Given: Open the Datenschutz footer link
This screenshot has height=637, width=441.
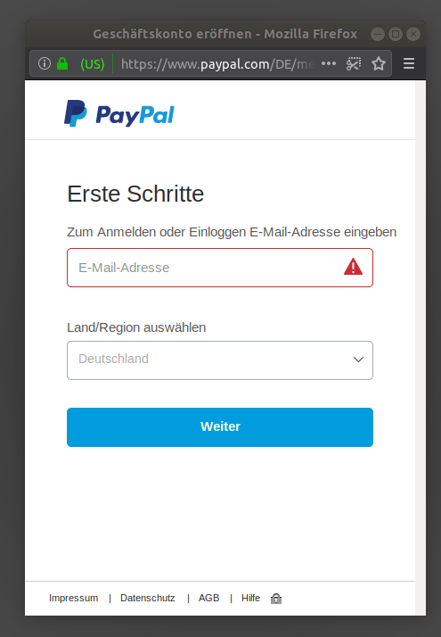Looking at the screenshot, I should [x=148, y=598].
